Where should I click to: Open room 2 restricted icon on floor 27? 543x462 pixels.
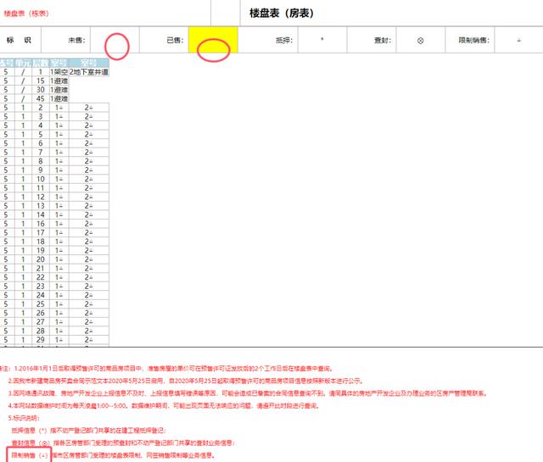tap(91, 322)
